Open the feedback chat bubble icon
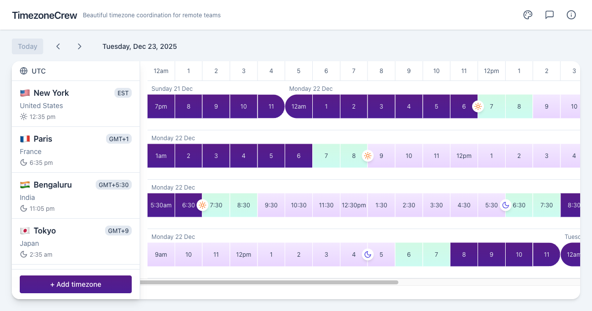 550,15
